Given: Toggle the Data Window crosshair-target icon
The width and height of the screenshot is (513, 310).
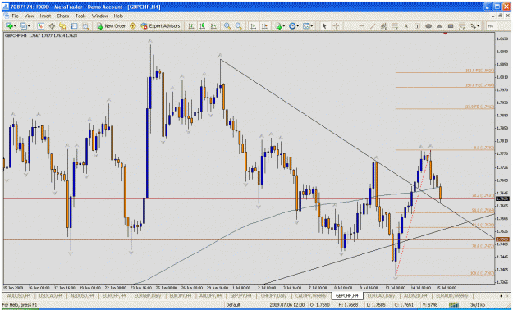Looking at the screenshot, I should click(x=52, y=26).
